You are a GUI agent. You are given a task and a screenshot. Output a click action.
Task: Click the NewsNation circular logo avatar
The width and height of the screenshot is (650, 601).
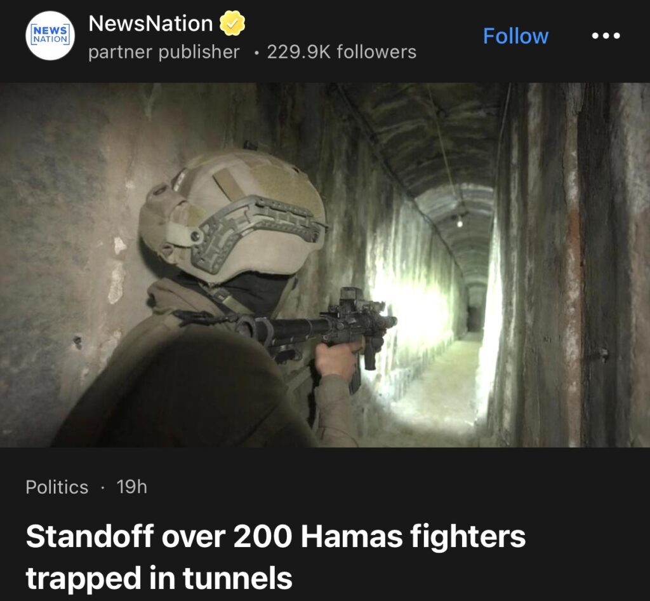coord(50,36)
